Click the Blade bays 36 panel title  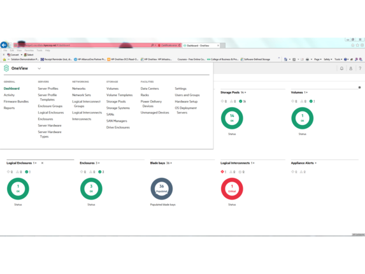[x=161, y=163]
